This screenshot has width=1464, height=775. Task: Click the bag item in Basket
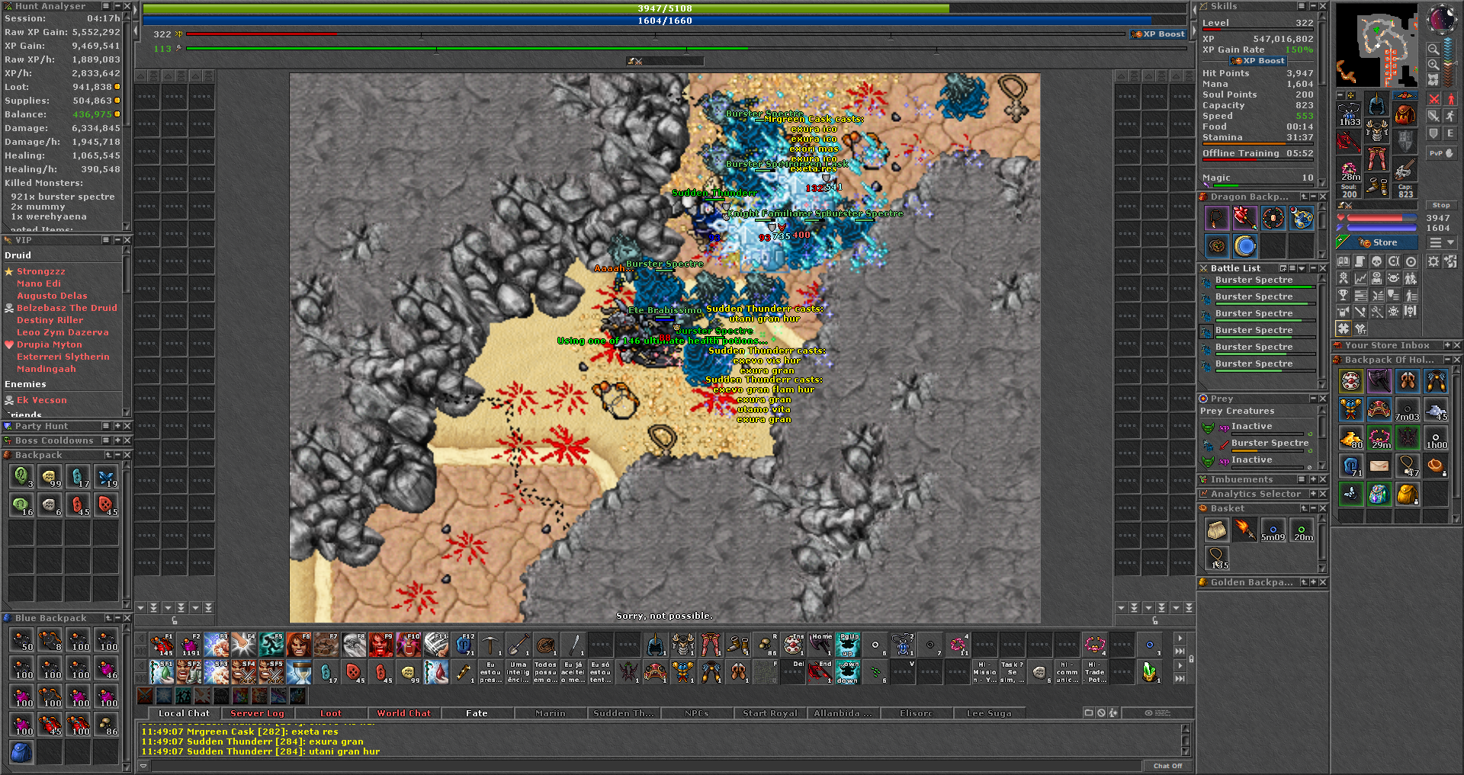click(x=1217, y=529)
